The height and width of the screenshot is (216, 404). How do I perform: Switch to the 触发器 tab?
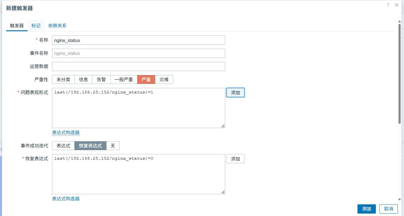pyautogui.click(x=17, y=26)
